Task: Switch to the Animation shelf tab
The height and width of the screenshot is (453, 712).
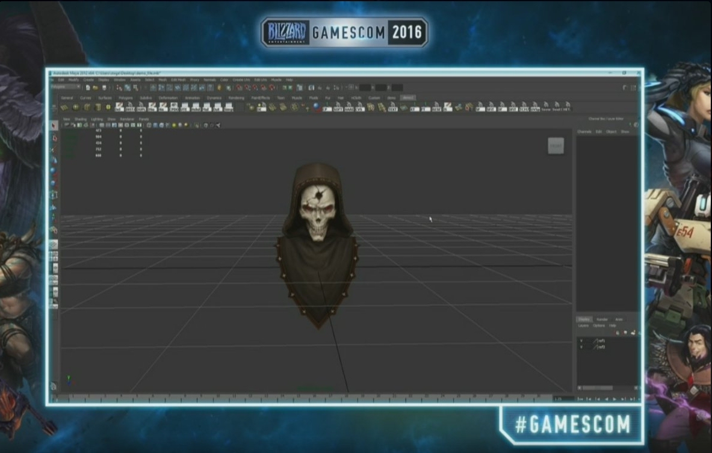Action: coord(192,97)
